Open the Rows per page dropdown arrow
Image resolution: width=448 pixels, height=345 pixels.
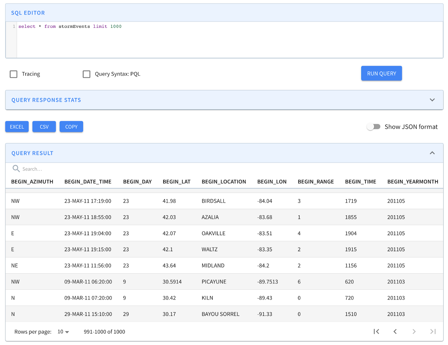(67, 332)
